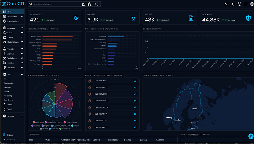Click the round blue floating gear button
This screenshot has height=144, width=254.
point(251,136)
